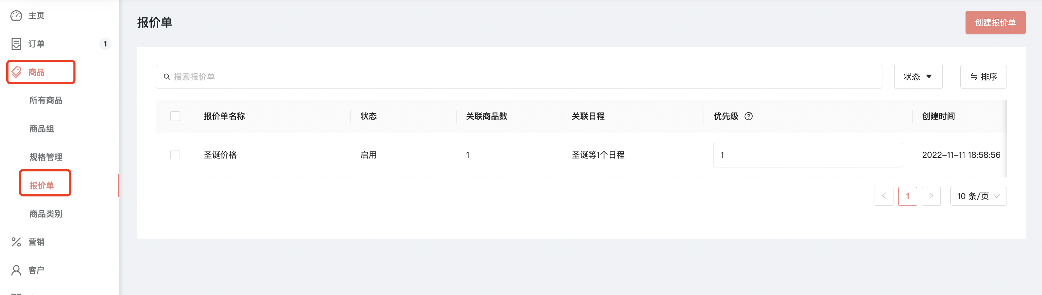Click the 主页 dashboard gauge icon
Viewport: 1042px width, 295px height.
16,16
